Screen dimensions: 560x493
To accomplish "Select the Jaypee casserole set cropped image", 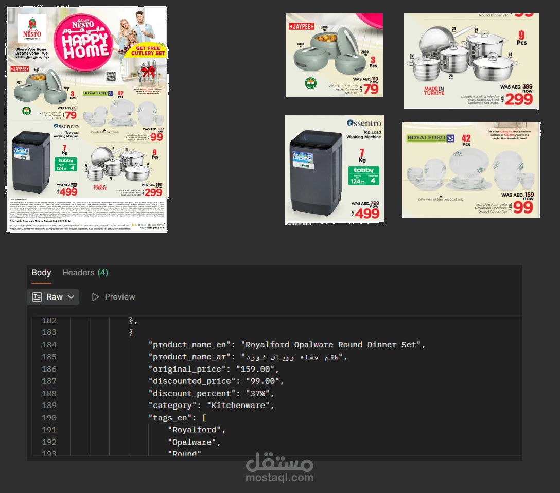I will tap(334, 56).
